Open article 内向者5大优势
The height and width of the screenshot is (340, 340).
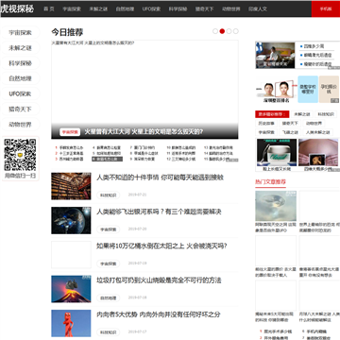coord(159,314)
